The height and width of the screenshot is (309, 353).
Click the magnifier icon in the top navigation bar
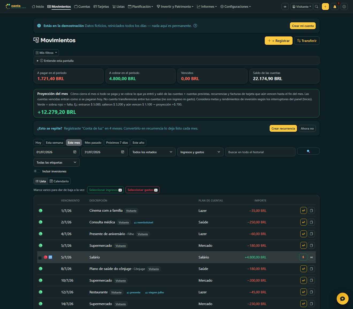317,7
